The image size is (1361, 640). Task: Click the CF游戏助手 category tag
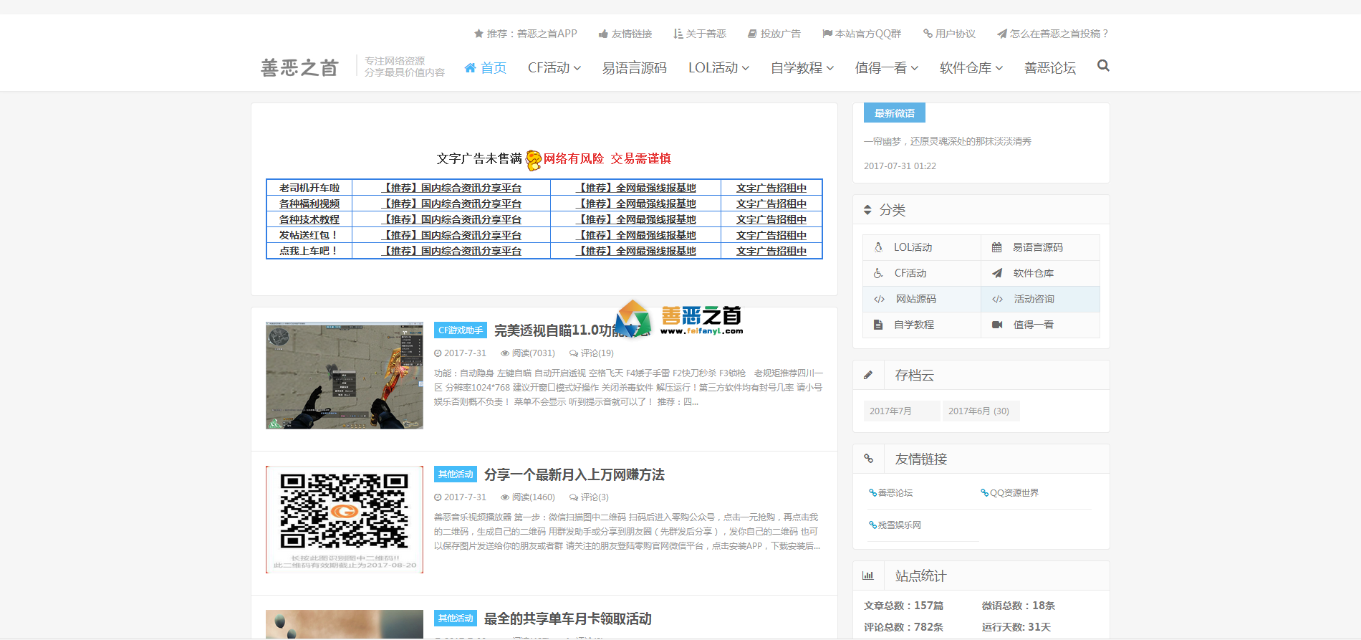coord(460,330)
